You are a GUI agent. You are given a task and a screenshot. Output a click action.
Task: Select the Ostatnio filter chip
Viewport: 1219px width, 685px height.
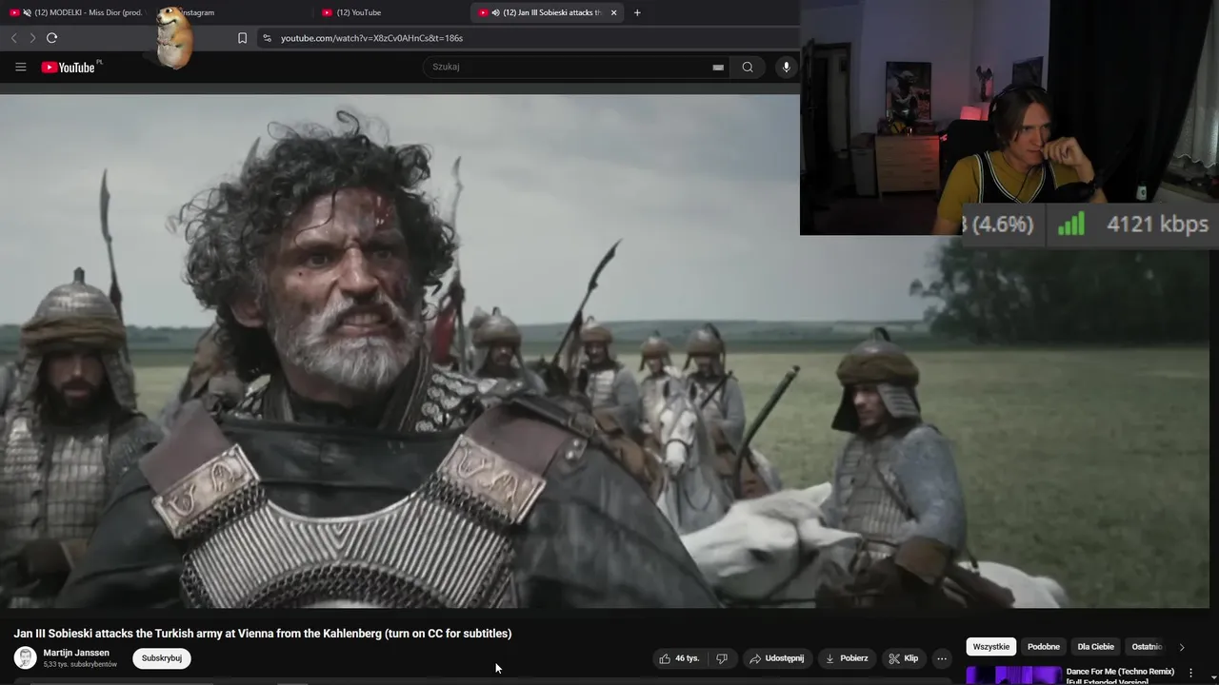(1147, 647)
